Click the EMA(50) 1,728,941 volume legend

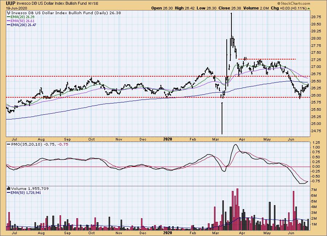[x=24, y=193]
